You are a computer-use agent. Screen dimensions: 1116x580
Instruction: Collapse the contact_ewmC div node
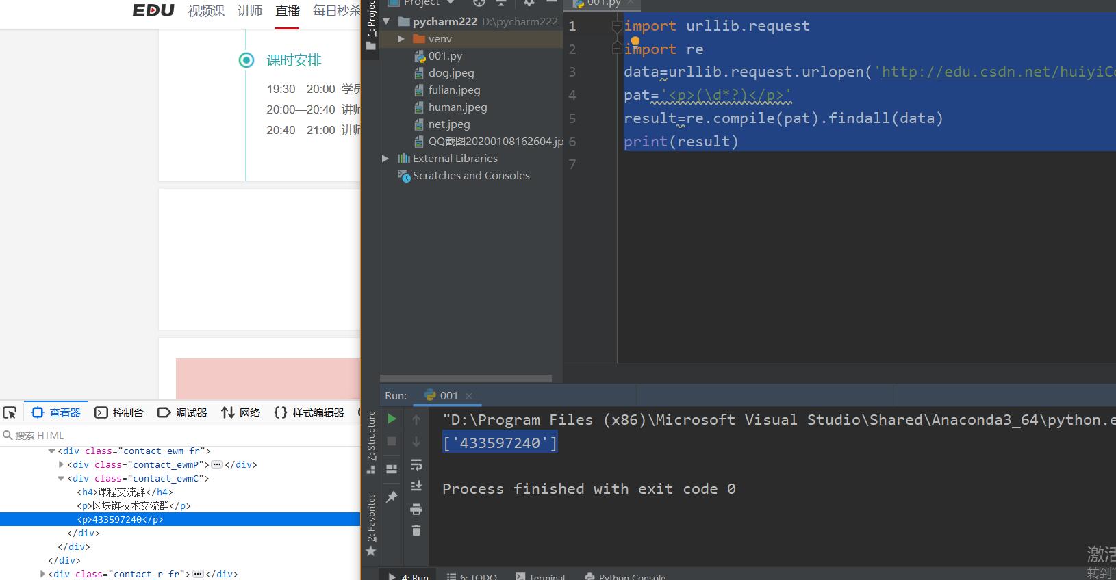click(61, 478)
